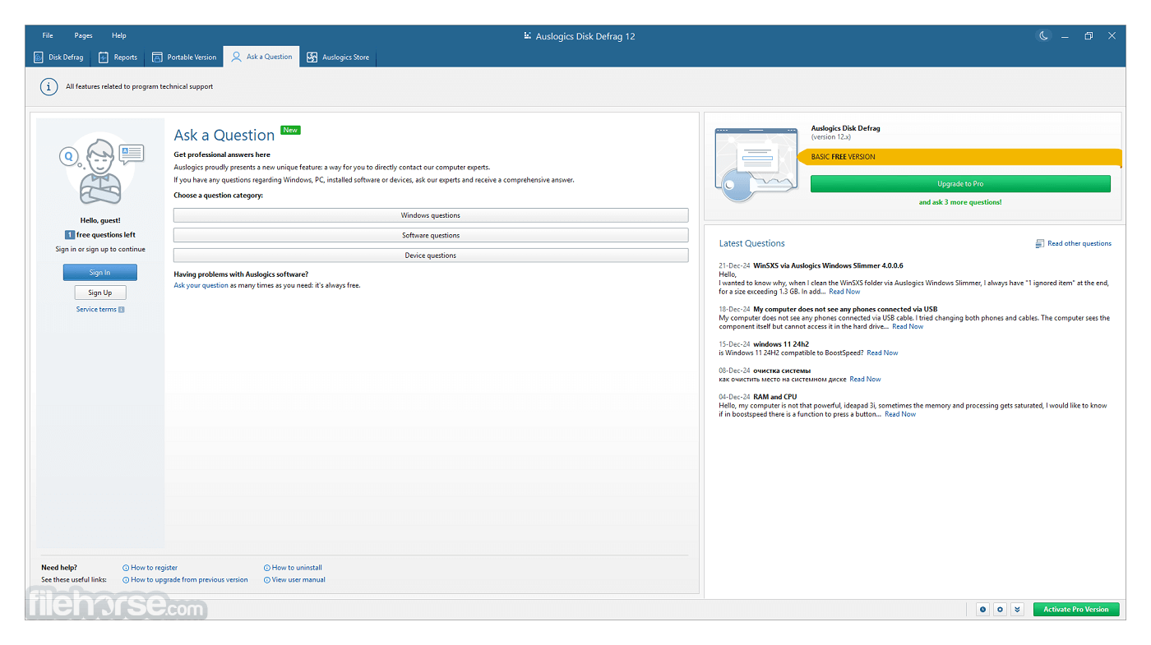Click the 'Hello, guest!' greeting
Viewport: 1151px width, 645px height.
click(x=100, y=221)
